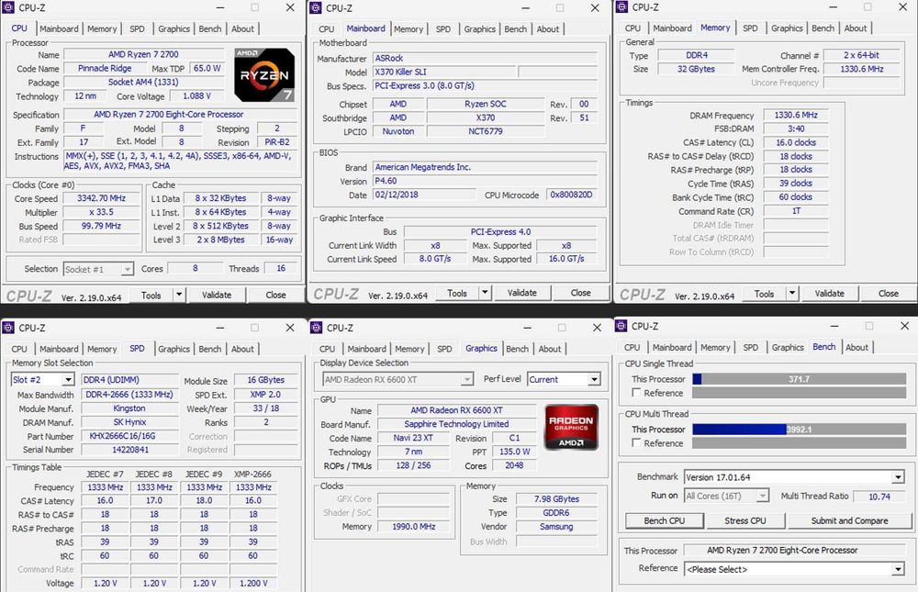Click the GPU Board Manuf. 'Sapphire Technology Limited'
Image resolution: width=918 pixels, height=592 pixels.
[x=456, y=424]
